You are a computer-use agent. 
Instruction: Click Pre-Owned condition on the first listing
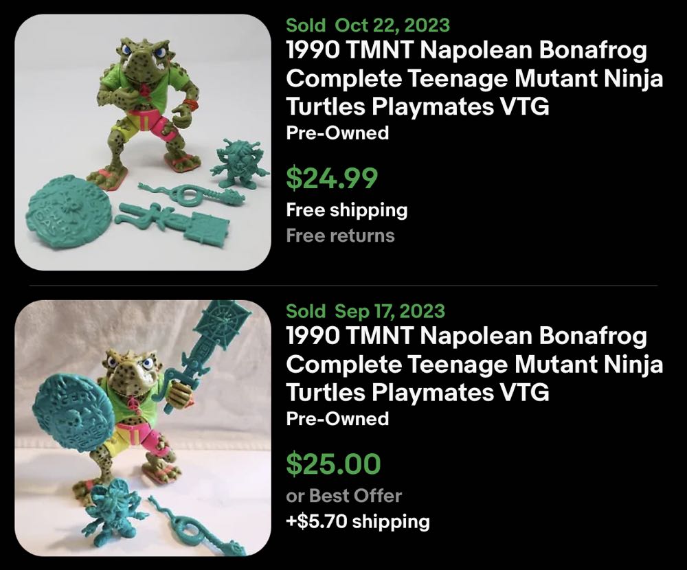(x=336, y=133)
